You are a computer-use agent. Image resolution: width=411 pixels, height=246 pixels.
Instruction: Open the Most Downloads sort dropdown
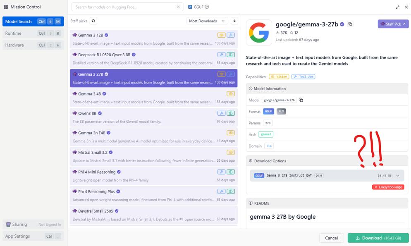click(207, 21)
